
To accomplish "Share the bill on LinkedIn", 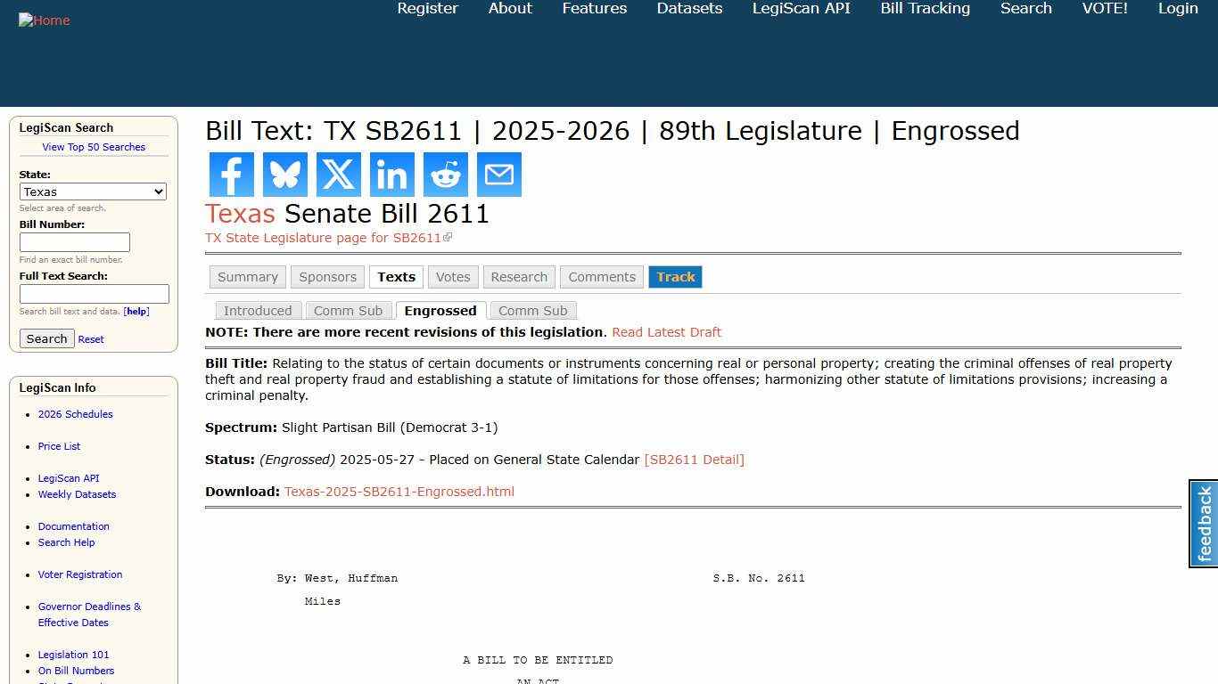I will (391, 175).
